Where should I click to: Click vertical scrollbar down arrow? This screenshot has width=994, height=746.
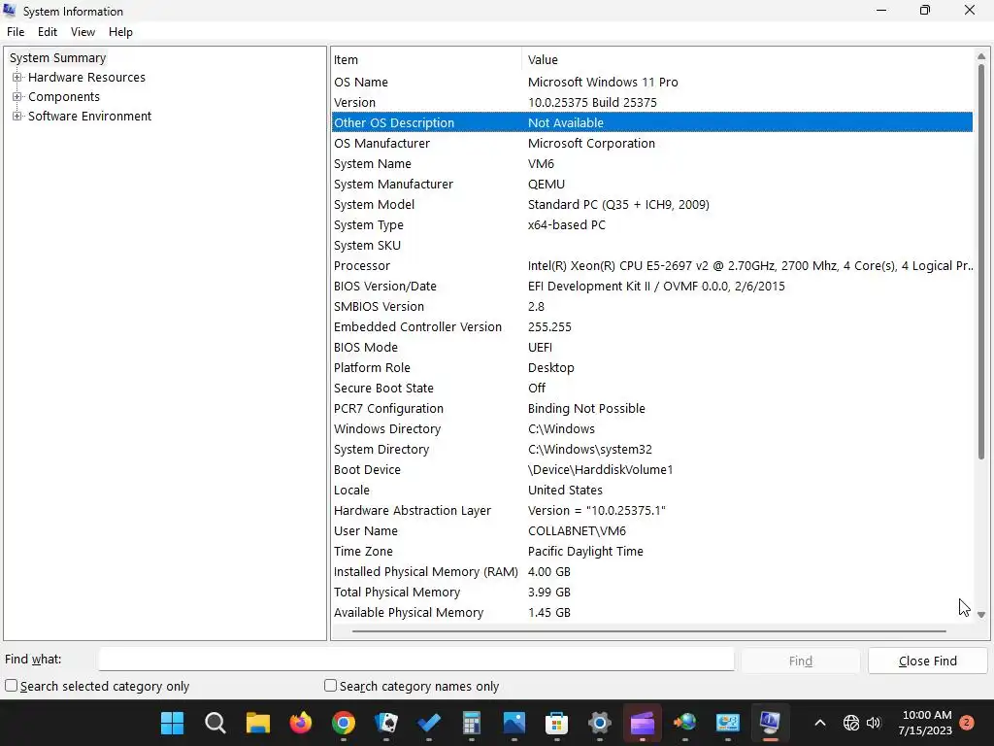[981, 614]
